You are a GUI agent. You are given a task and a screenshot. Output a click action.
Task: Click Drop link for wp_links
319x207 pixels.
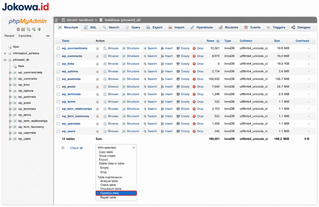click(x=200, y=64)
